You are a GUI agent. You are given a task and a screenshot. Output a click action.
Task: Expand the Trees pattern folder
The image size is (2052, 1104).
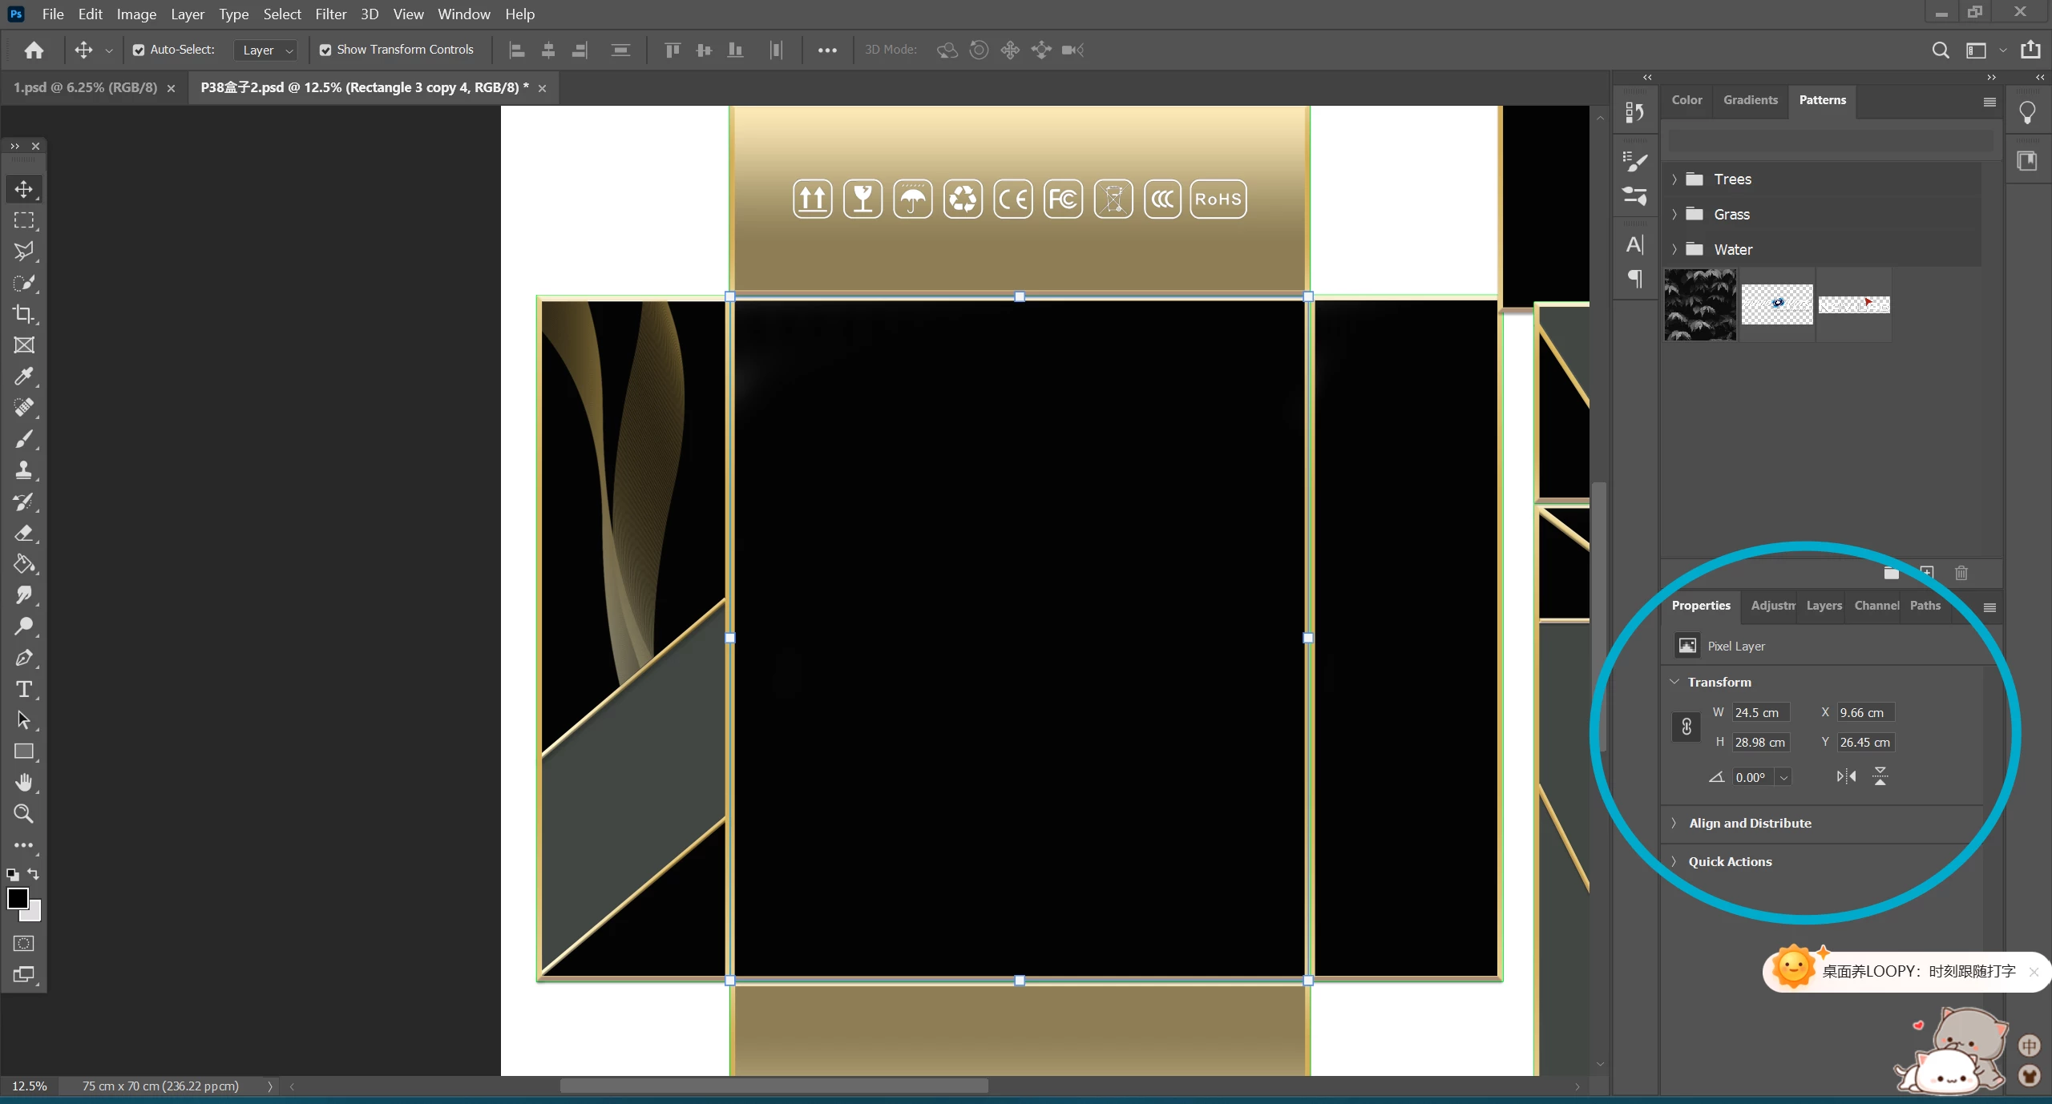click(x=1674, y=179)
